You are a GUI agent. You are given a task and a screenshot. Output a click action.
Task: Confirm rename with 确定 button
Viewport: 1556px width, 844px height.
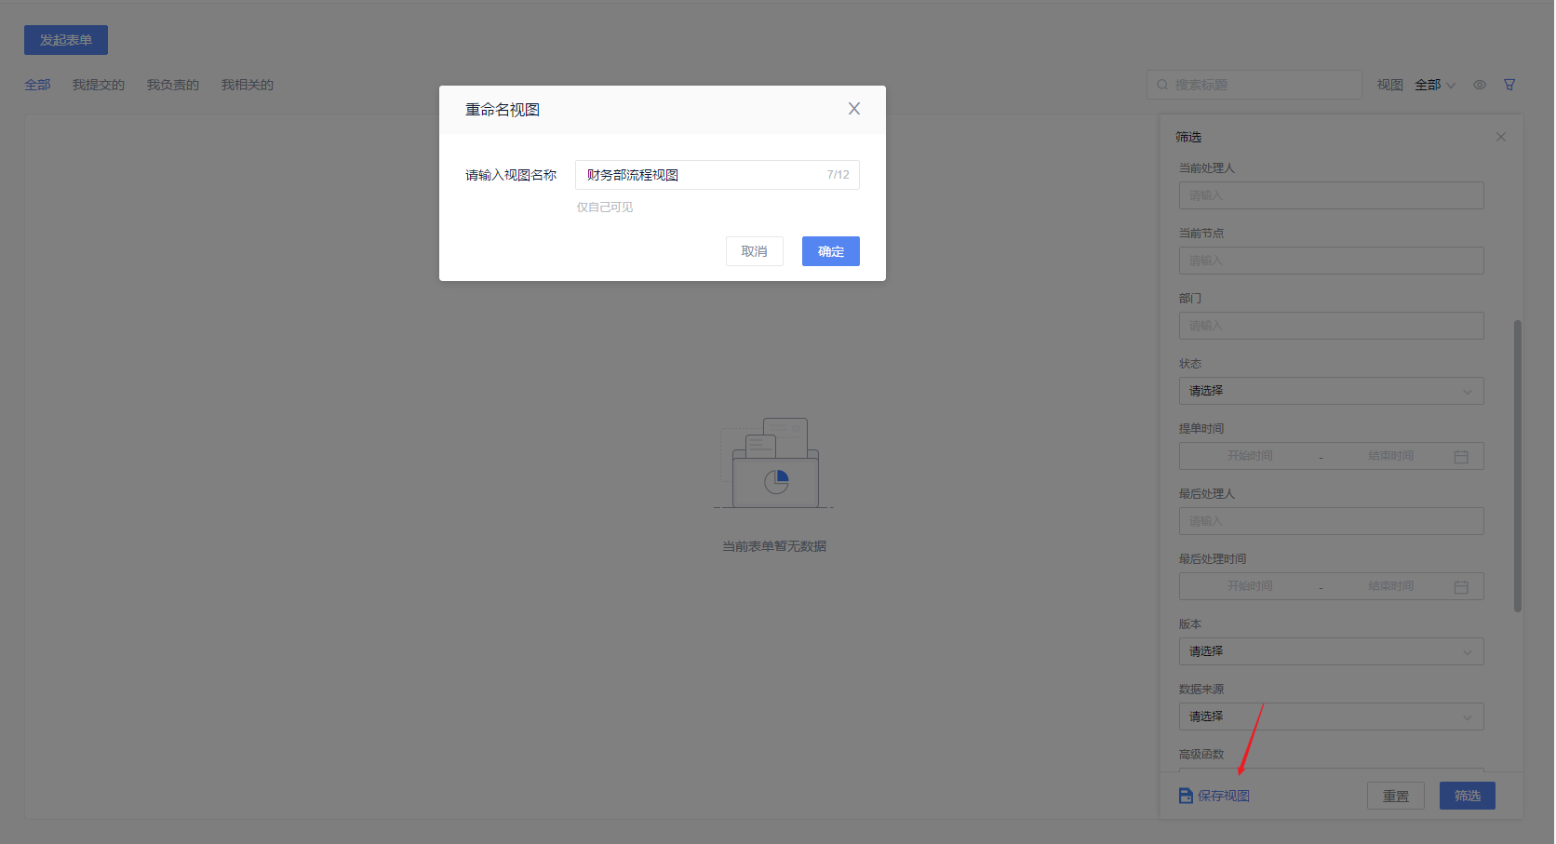pos(830,251)
